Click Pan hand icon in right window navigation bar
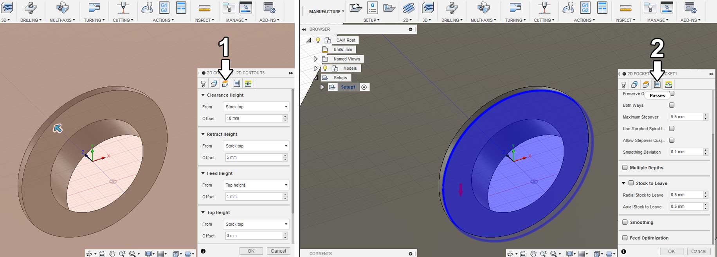717x257 pixels. pyautogui.click(x=533, y=254)
